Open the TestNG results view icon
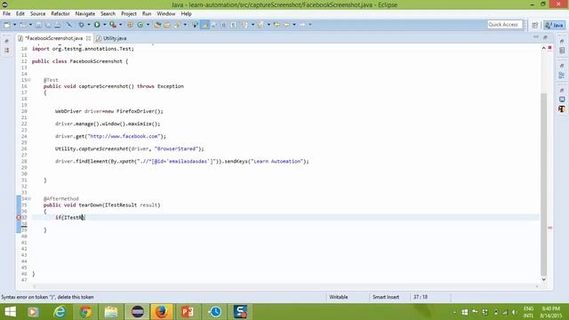The image size is (569, 320). coord(562,108)
